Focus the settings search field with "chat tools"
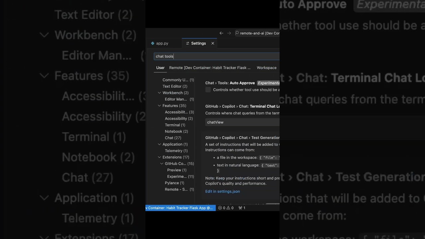The image size is (425, 239). [216, 56]
